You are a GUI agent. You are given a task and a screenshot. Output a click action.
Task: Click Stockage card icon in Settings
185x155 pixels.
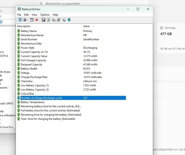[x=162, y=28]
